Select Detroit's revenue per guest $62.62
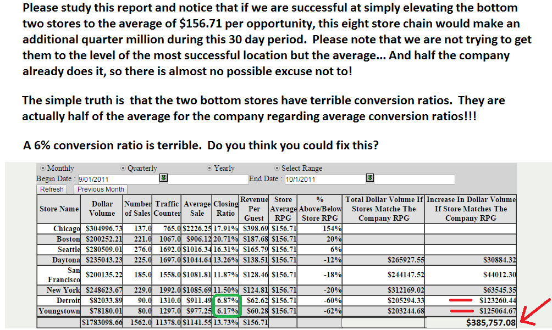The height and width of the screenshot is (330, 552). point(254,301)
